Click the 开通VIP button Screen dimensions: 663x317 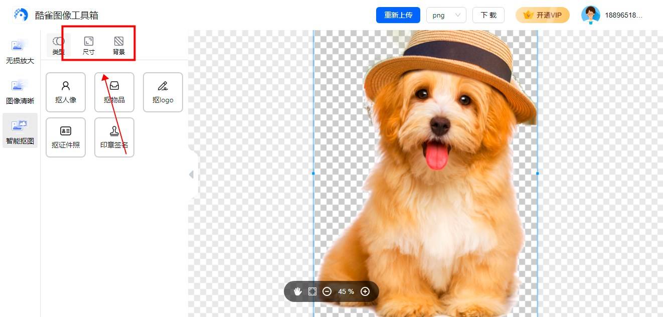coord(543,15)
